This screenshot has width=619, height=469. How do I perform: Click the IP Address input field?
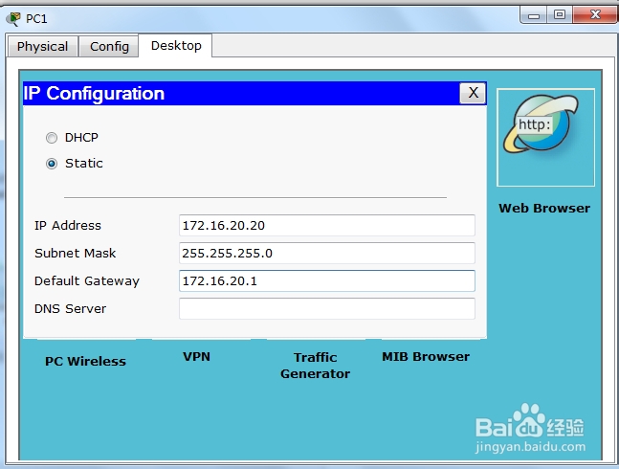pos(327,226)
